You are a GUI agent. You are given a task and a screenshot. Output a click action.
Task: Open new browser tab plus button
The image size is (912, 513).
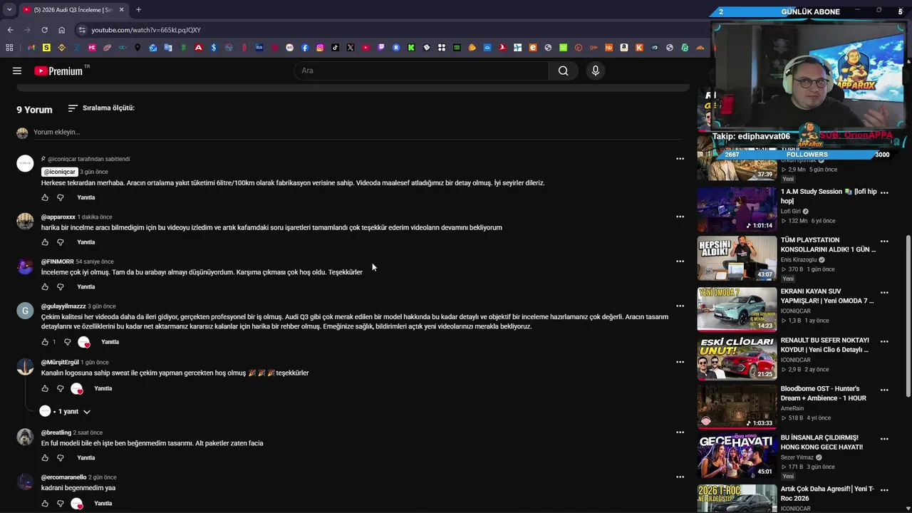[138, 10]
